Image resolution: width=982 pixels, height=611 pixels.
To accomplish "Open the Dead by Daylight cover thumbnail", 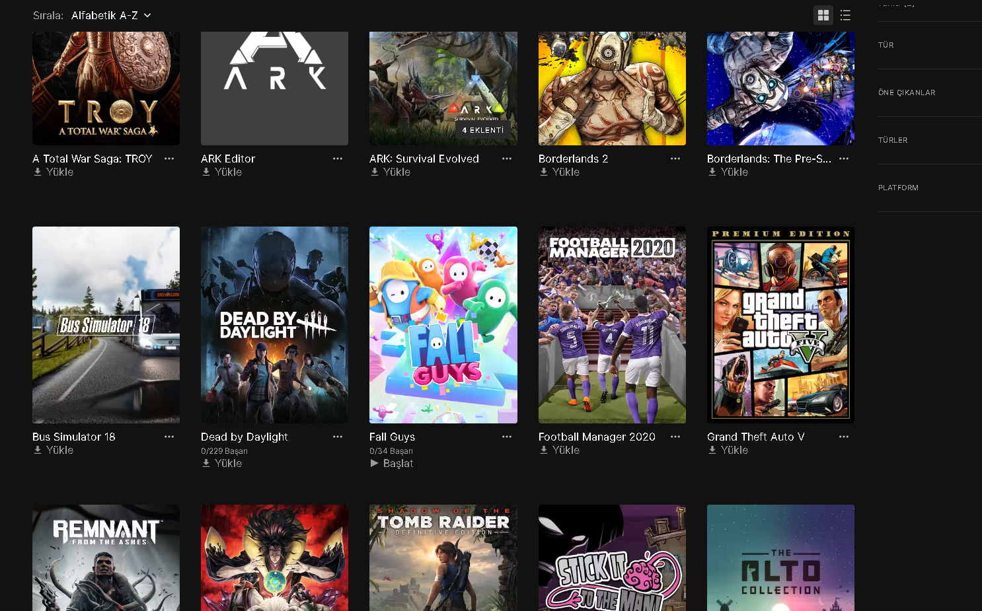I will (x=274, y=325).
